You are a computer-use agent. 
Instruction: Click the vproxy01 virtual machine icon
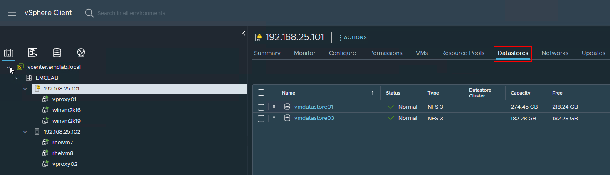(46, 100)
